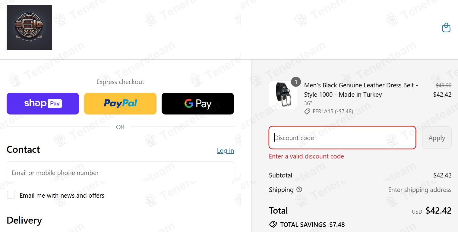Click the quantity badge on belt thumbnail
The width and height of the screenshot is (458, 232).
click(296, 82)
